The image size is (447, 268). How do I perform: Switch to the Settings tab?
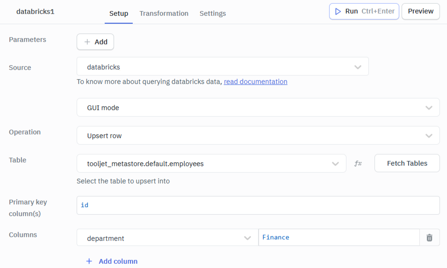[213, 14]
